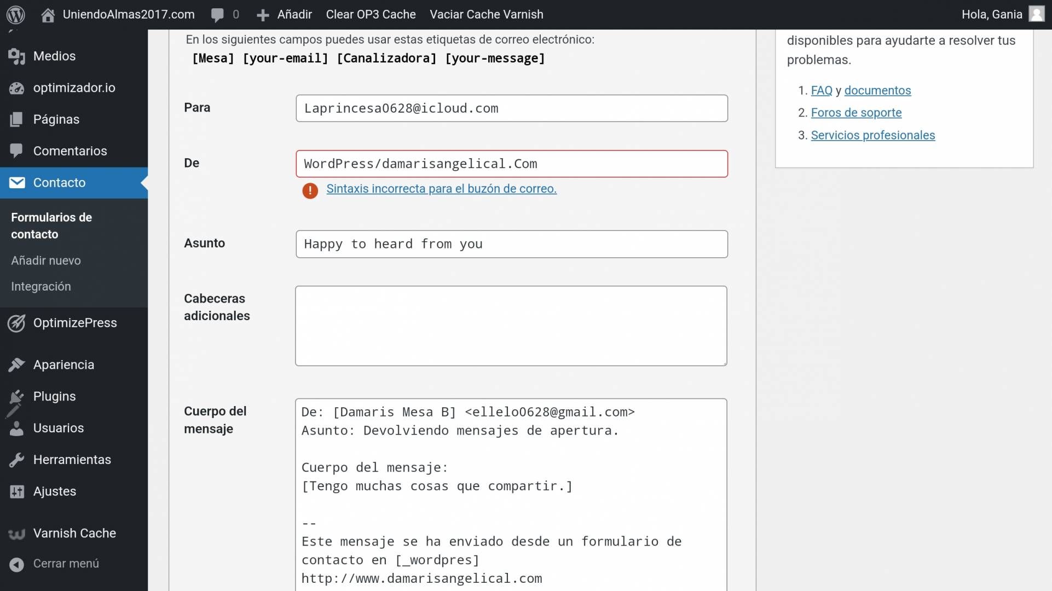Click the Cuerpo del mensaje textarea
The height and width of the screenshot is (591, 1052).
tap(511, 495)
